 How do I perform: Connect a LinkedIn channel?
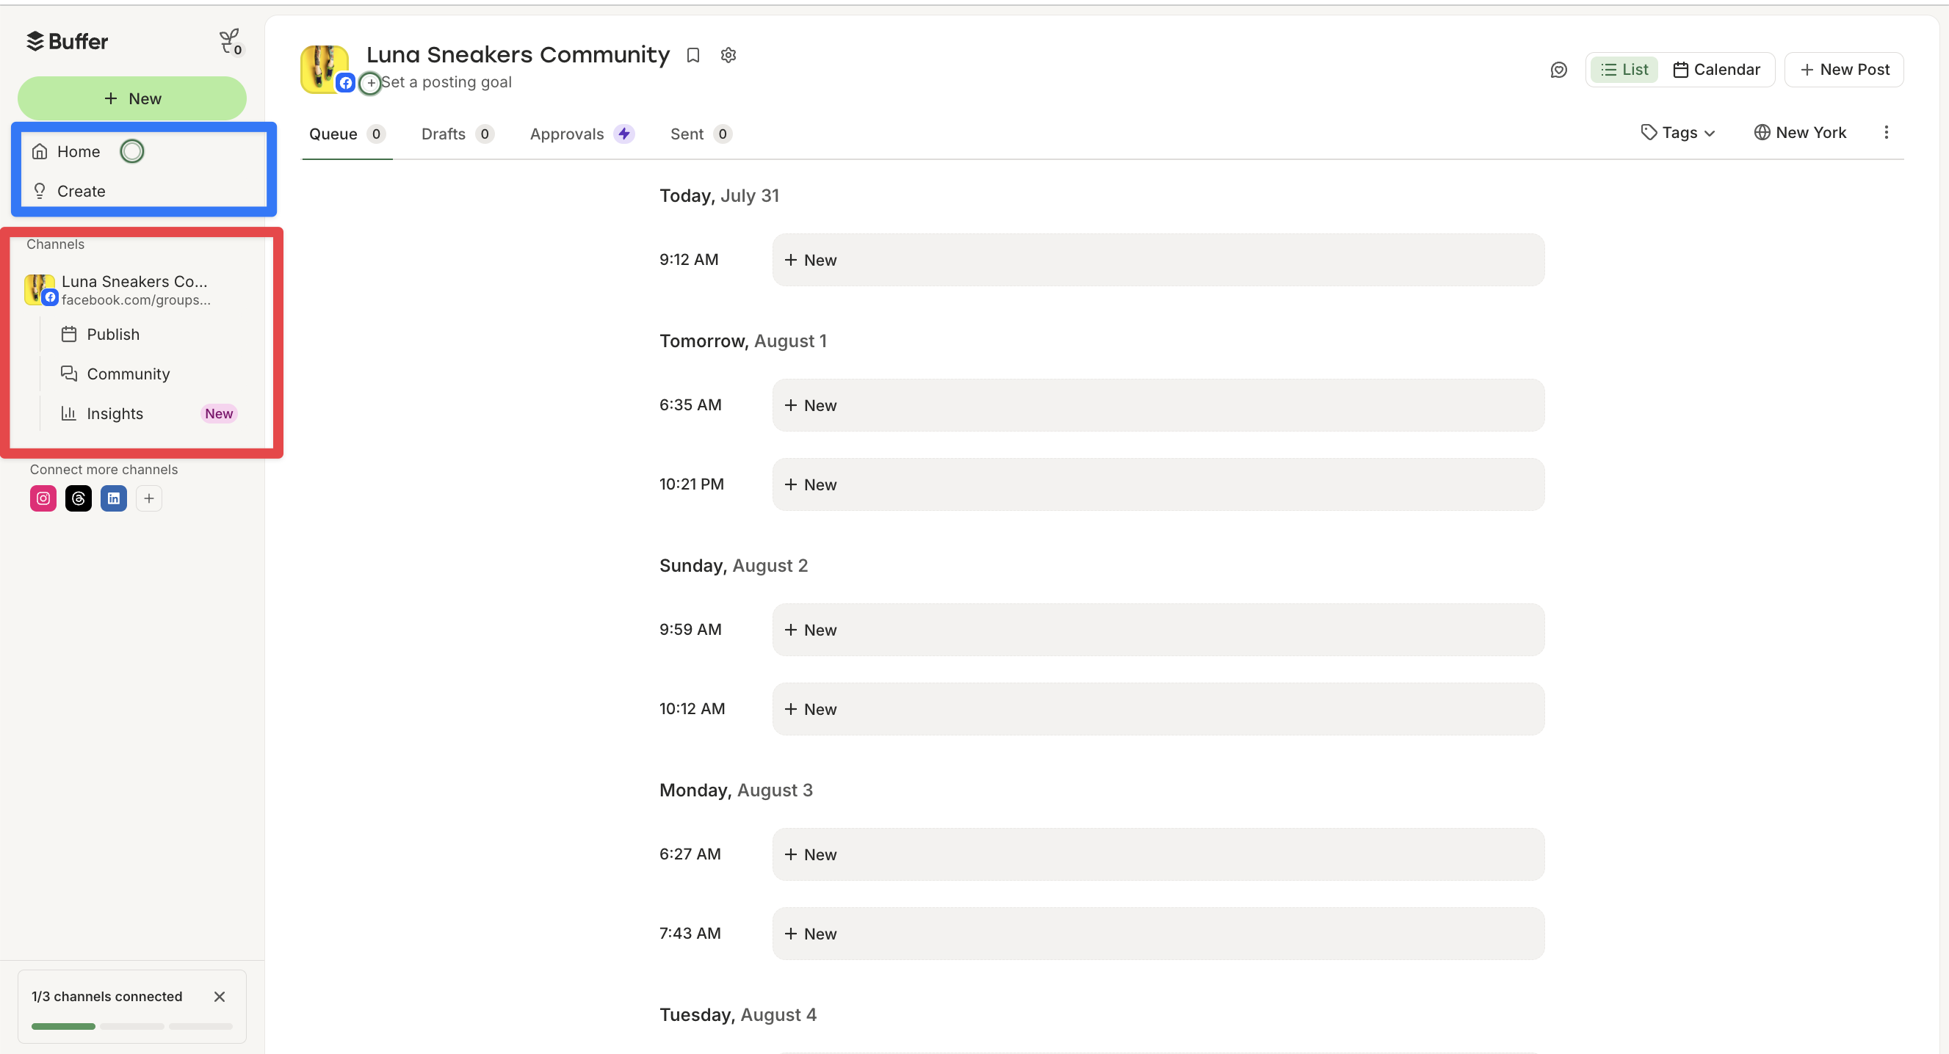point(114,498)
